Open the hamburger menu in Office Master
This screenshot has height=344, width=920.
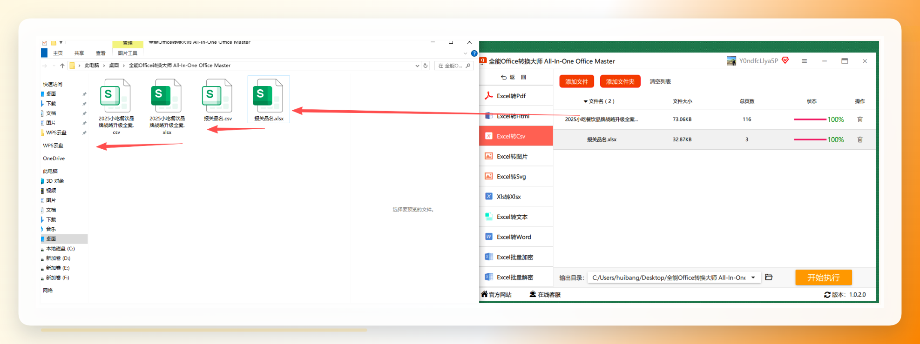[x=804, y=61]
